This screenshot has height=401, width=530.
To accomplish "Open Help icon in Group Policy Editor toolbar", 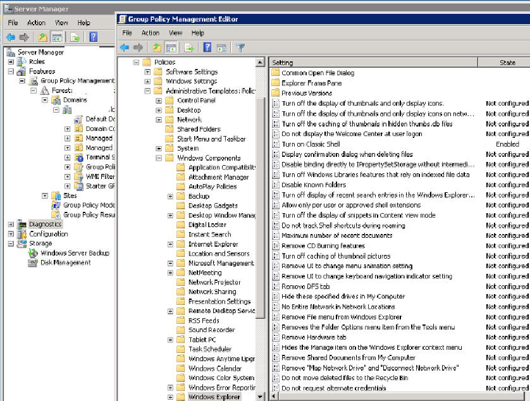I will 207,47.
